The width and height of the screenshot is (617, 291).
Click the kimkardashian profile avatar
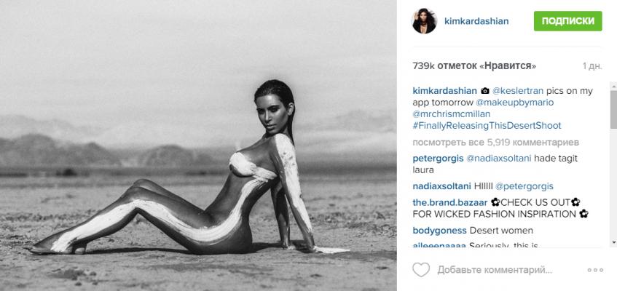424,21
